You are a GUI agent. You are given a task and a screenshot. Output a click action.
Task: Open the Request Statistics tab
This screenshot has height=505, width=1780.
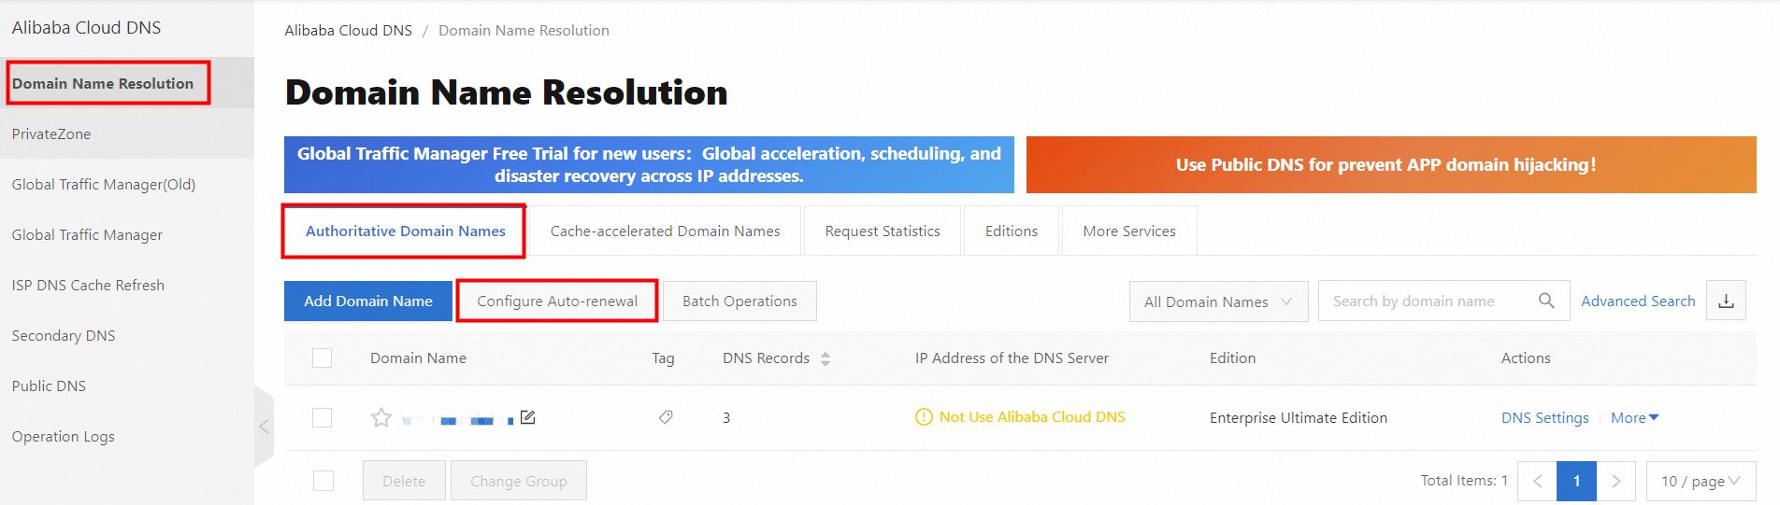point(883,231)
